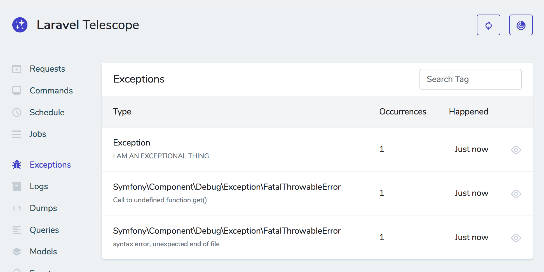Show the 'syntax error, unexpected end of file' exception

click(x=516, y=238)
